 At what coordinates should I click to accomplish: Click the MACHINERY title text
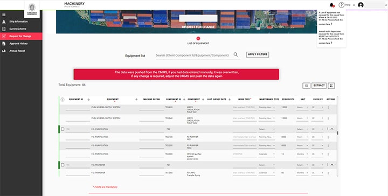[74, 4]
